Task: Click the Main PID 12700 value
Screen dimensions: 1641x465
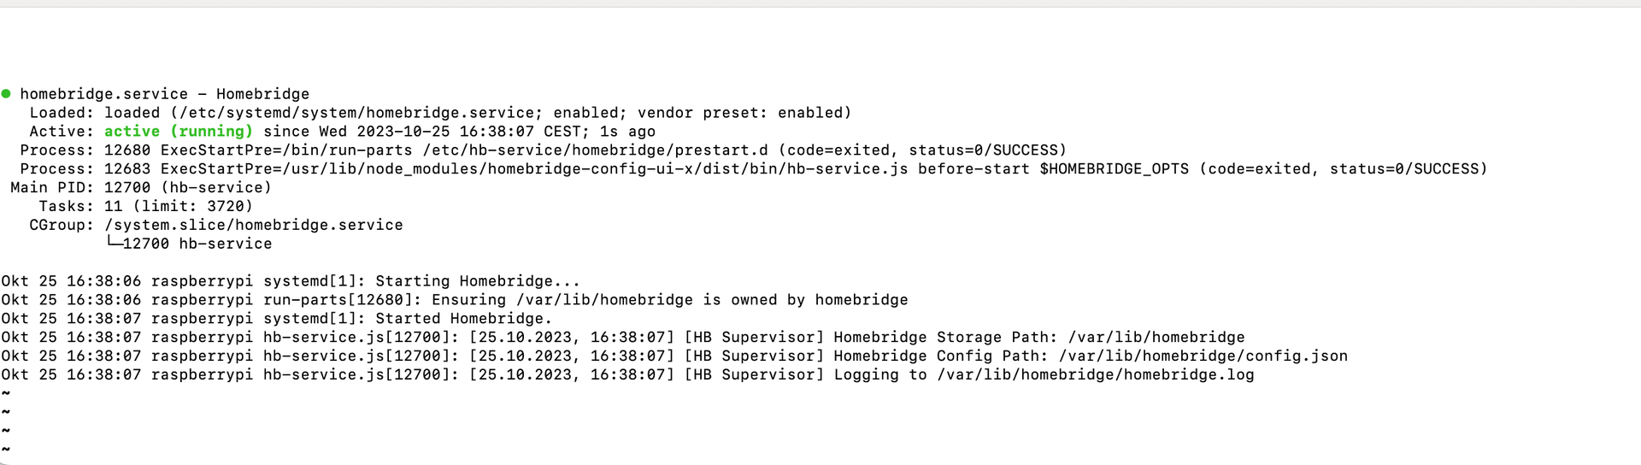Action: [x=127, y=187]
